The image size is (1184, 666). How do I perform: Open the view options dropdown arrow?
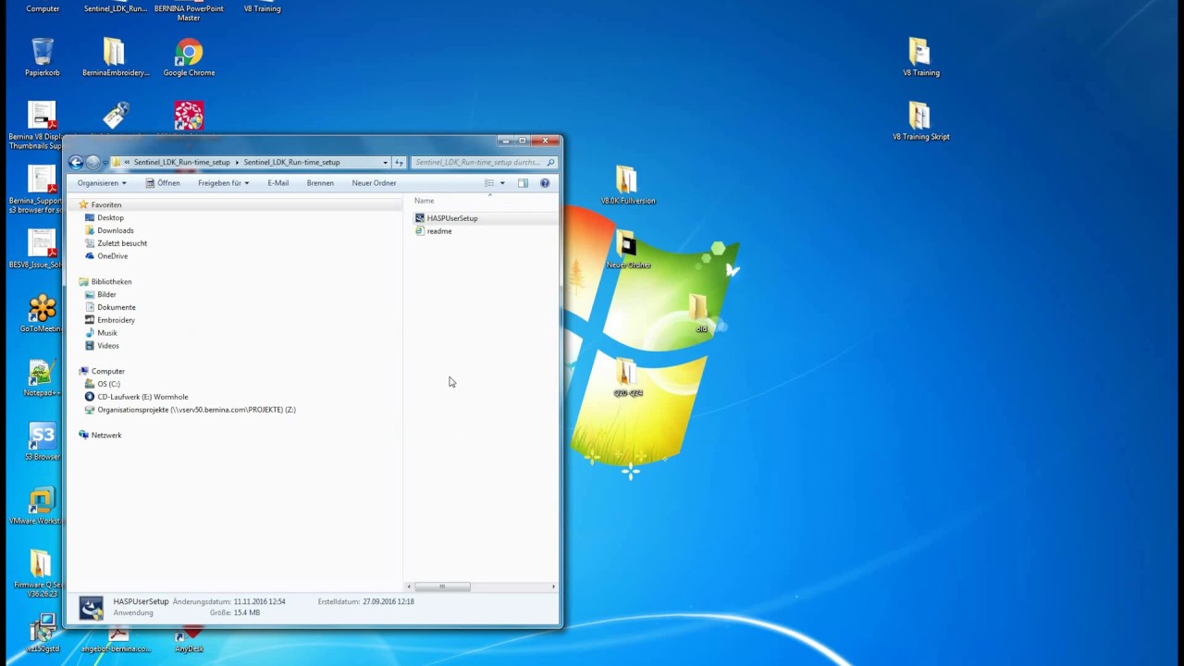click(502, 183)
